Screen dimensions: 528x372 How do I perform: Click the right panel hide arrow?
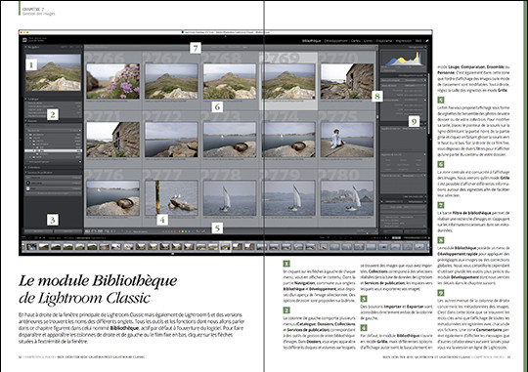[x=430, y=139]
